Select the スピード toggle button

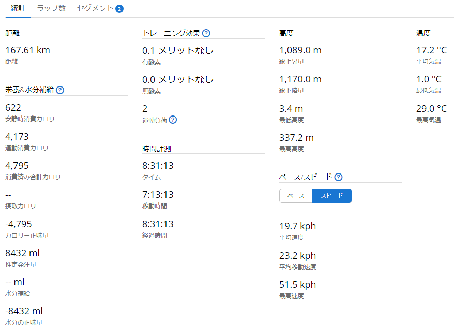click(332, 196)
